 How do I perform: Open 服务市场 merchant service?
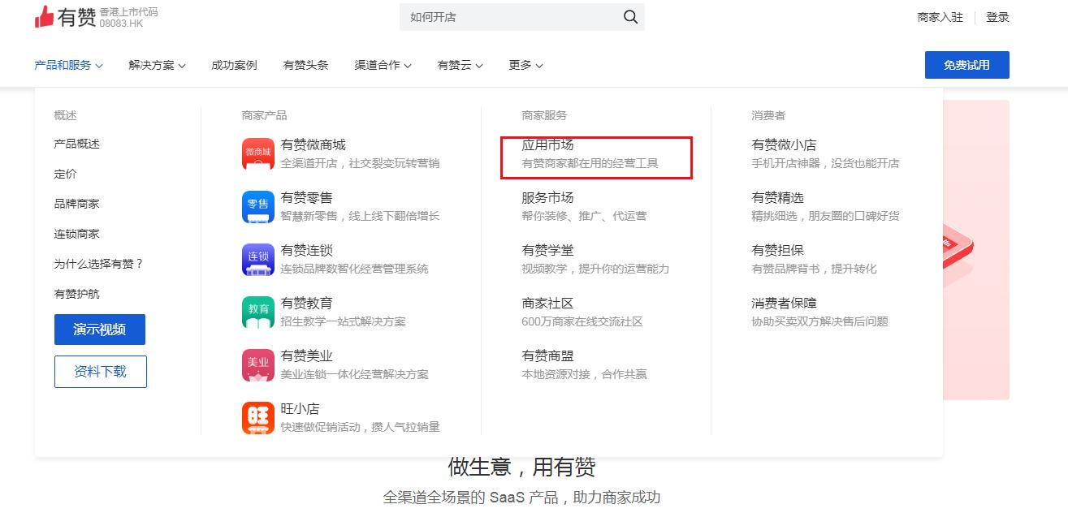(x=547, y=197)
